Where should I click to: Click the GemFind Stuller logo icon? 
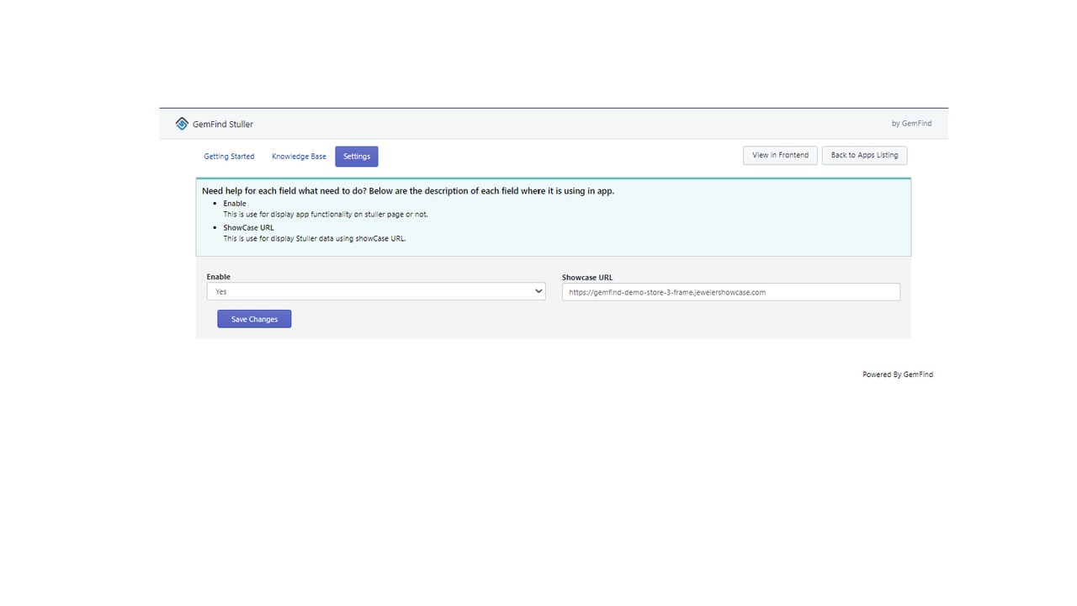click(x=182, y=124)
